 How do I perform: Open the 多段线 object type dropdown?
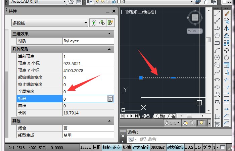49,23
